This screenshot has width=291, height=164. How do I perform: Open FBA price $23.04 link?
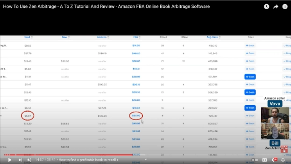(136, 139)
